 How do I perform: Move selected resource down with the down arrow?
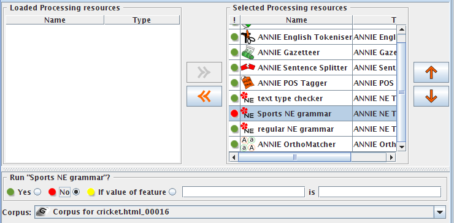pyautogui.click(x=431, y=96)
